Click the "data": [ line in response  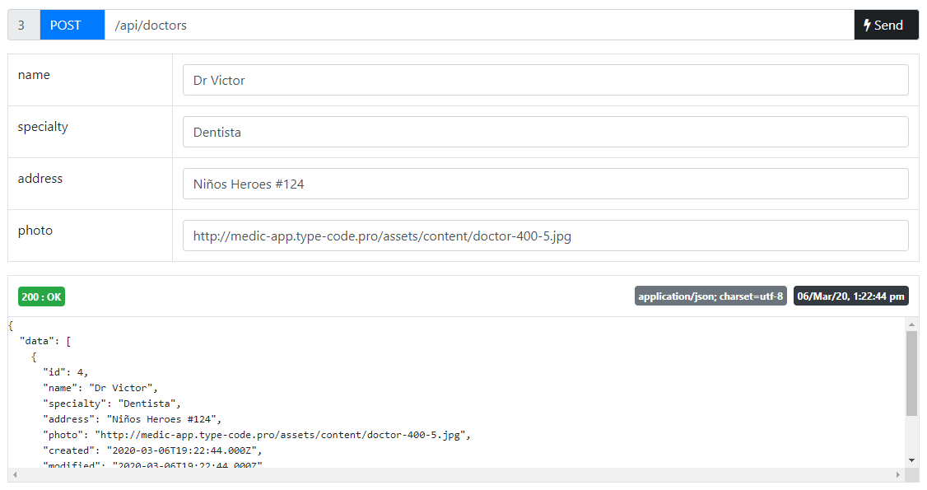45,340
